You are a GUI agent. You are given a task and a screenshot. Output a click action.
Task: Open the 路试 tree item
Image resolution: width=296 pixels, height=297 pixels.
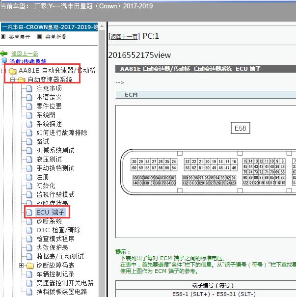pyautogui.click(x=43, y=141)
